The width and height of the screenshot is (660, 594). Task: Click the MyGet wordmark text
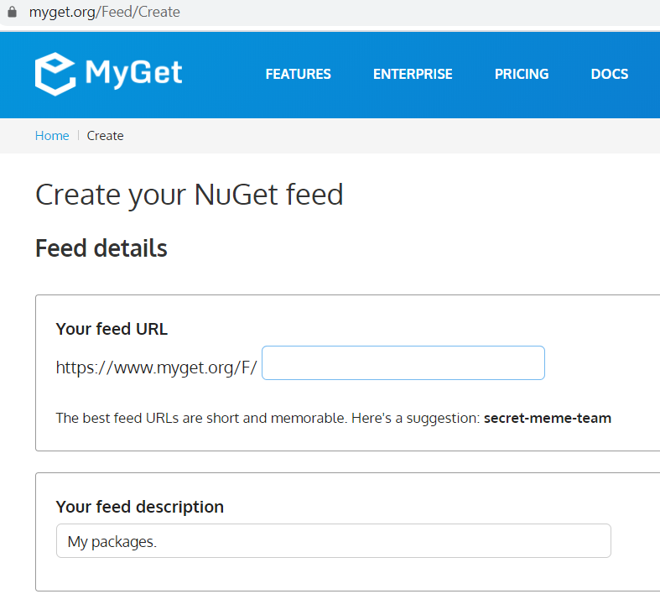coord(133,74)
